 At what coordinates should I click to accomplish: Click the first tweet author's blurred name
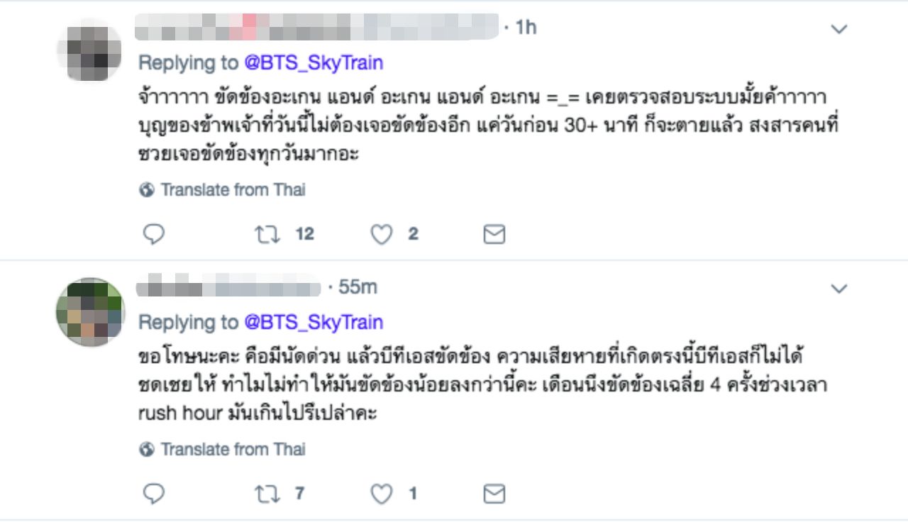coord(316,27)
